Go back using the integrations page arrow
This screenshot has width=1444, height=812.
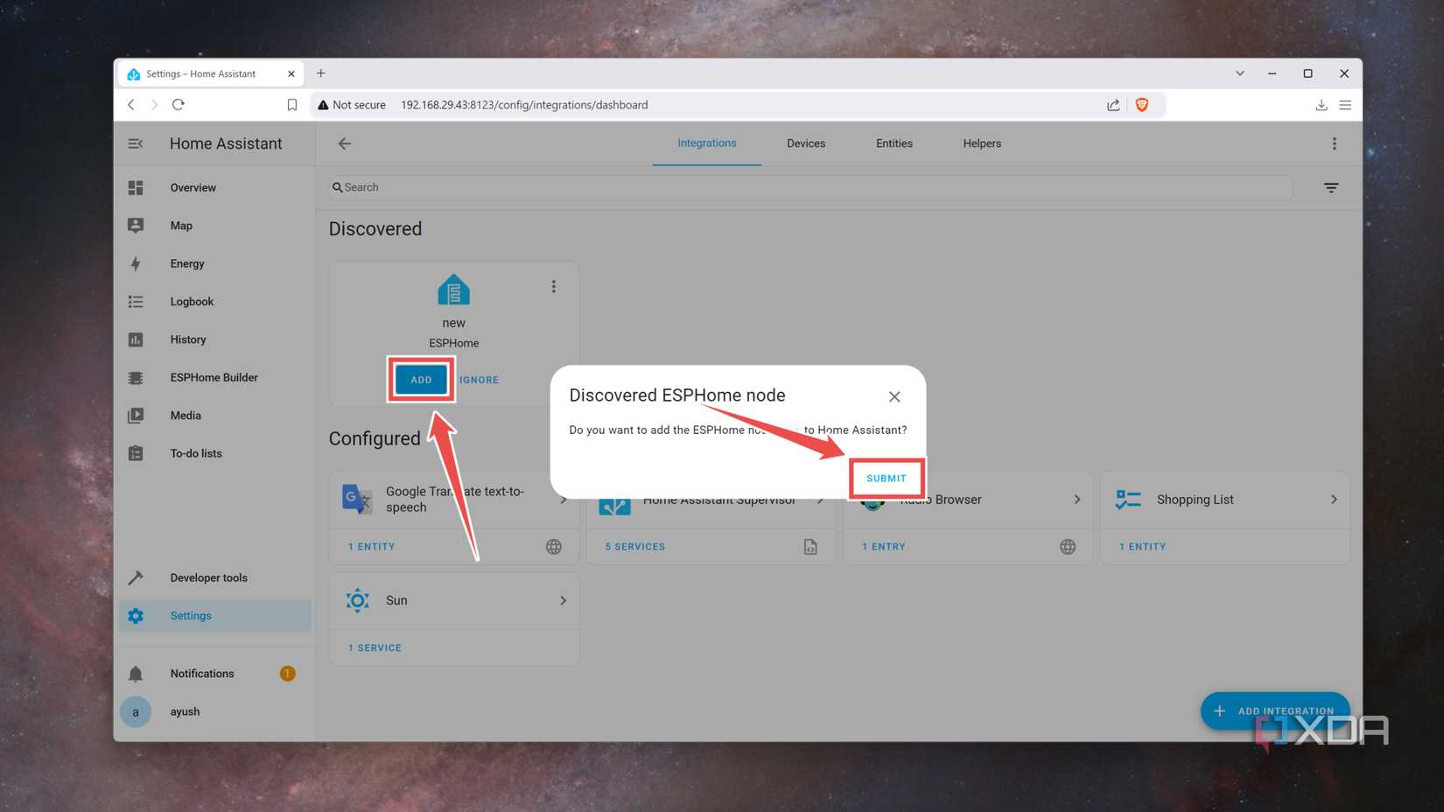[345, 143]
